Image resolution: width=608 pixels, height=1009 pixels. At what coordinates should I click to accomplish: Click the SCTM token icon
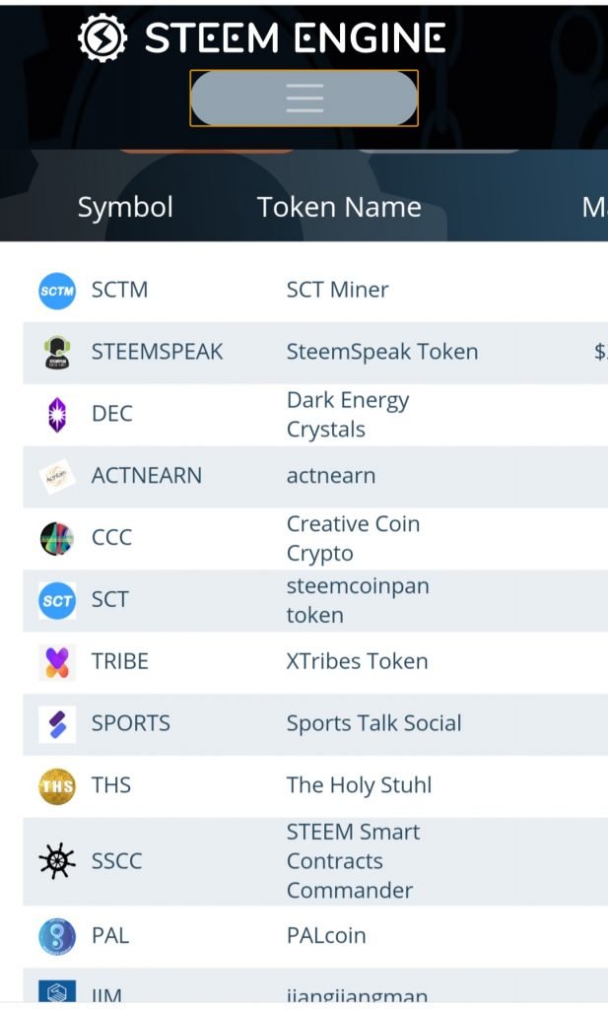click(x=57, y=291)
